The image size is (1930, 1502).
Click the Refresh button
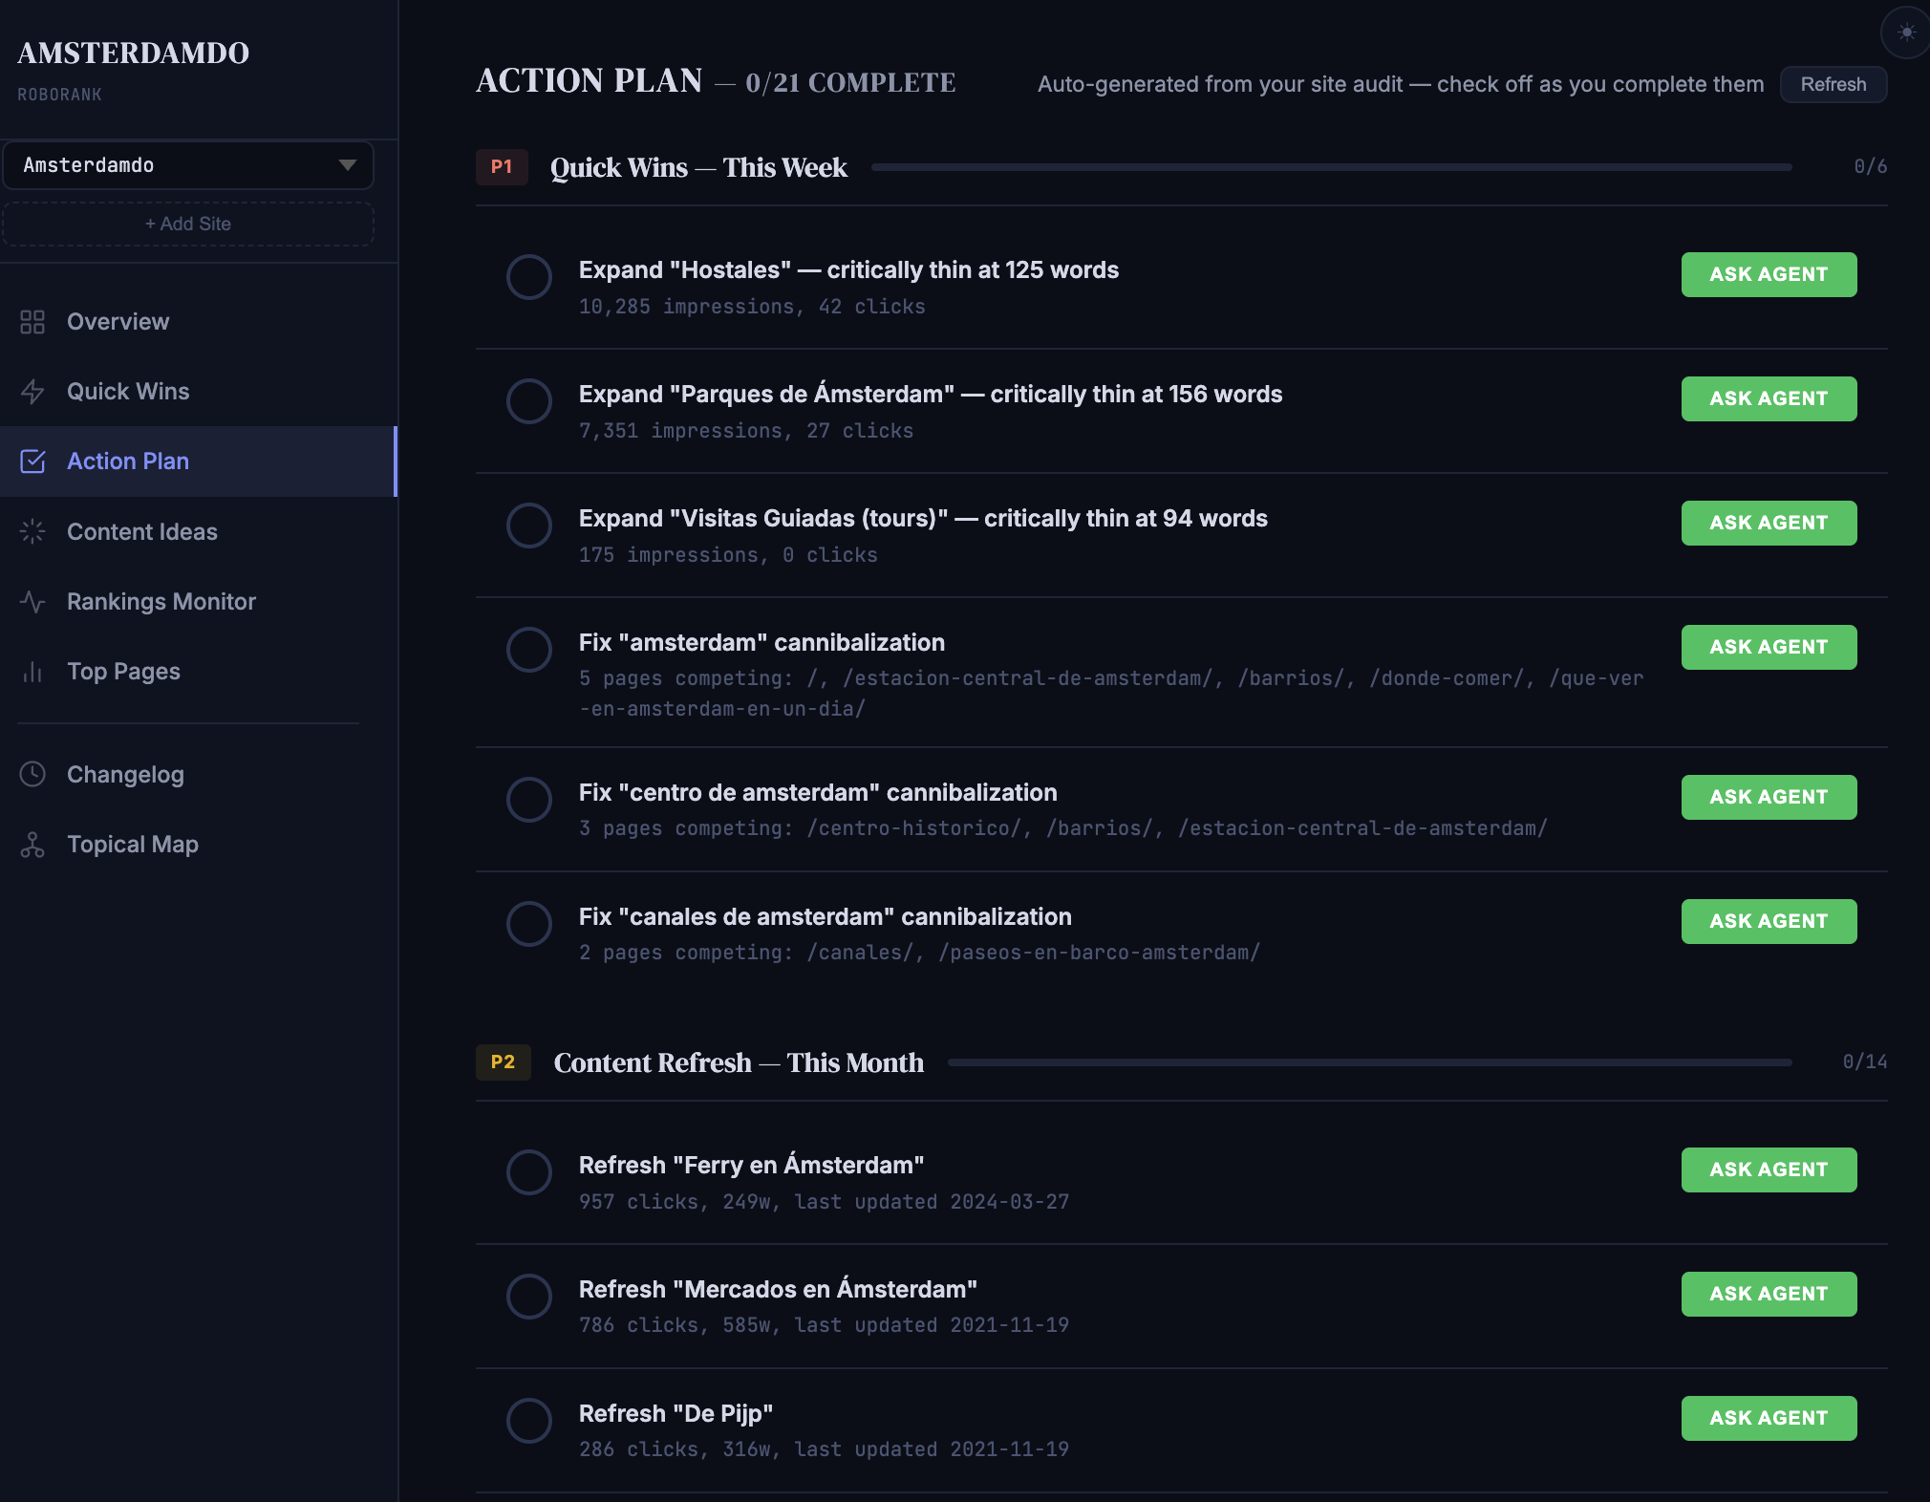[1833, 84]
